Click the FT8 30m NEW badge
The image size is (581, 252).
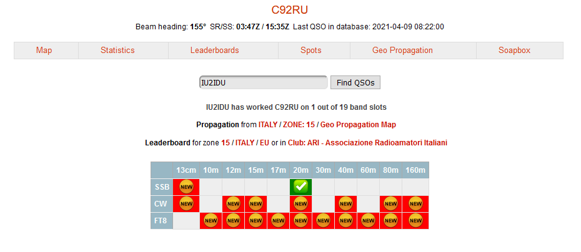point(323,221)
